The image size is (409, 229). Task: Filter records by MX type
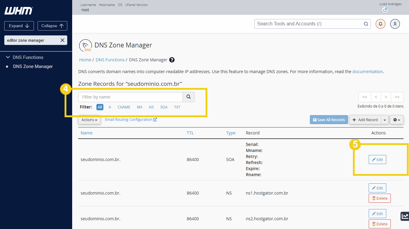click(139, 107)
